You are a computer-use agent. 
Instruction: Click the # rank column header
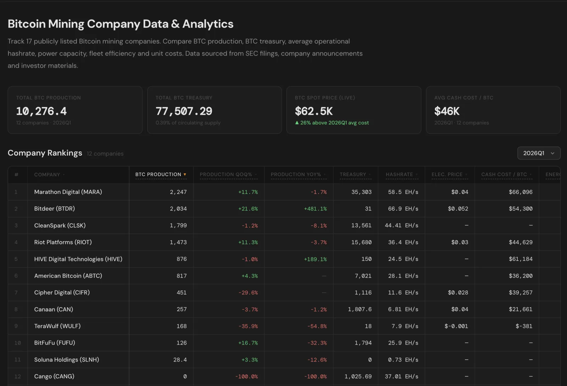click(16, 175)
